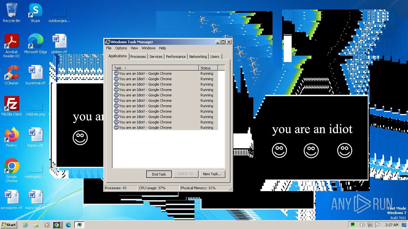Select the manycard.rtf document
This screenshot has width=408, height=229.
pos(35,200)
